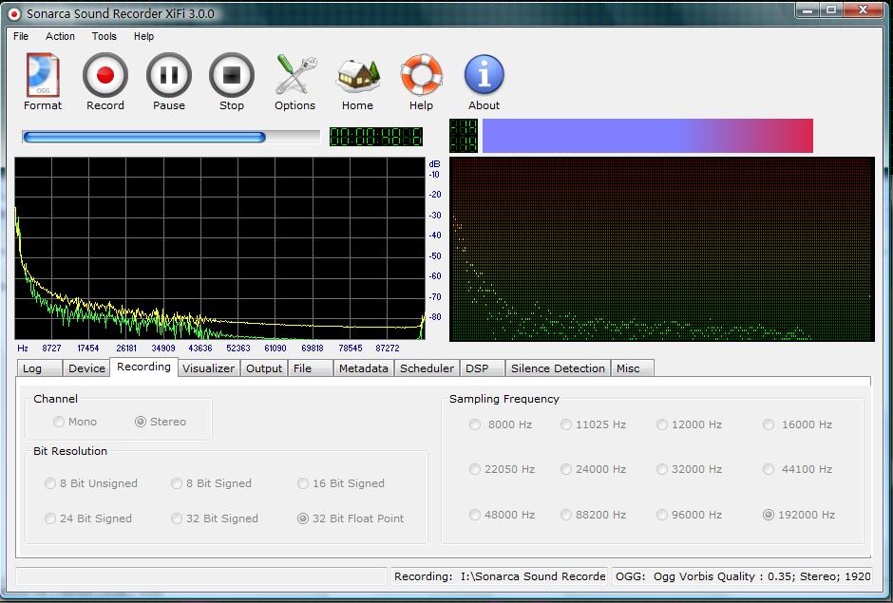Click the Record button icon
Screen dimensions: 893x603
[104, 74]
